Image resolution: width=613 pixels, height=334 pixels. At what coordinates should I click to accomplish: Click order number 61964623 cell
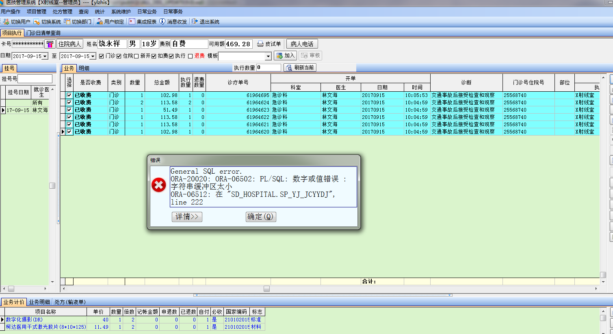[x=238, y=110]
